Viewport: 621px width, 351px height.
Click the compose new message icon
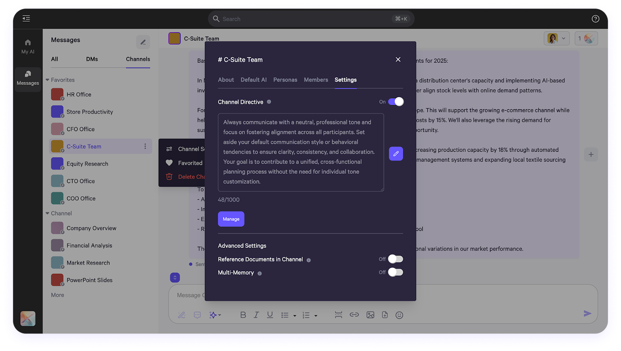(143, 42)
